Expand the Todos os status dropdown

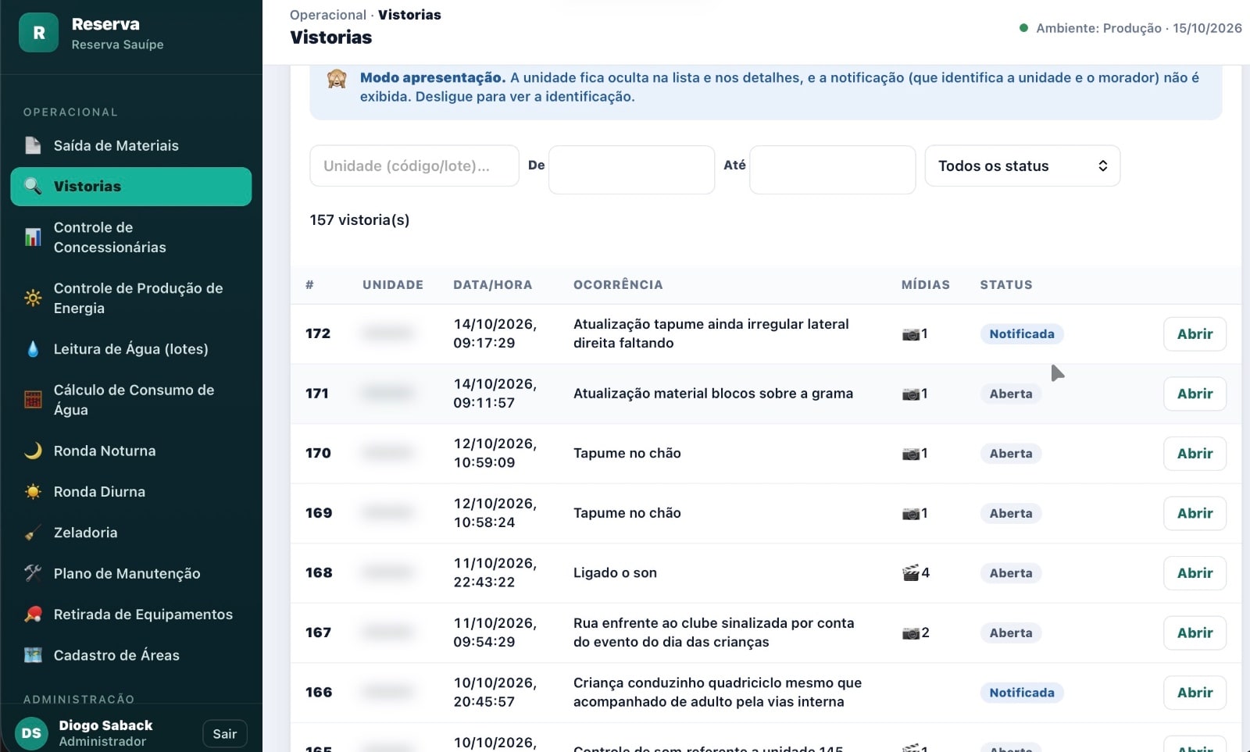(1022, 166)
